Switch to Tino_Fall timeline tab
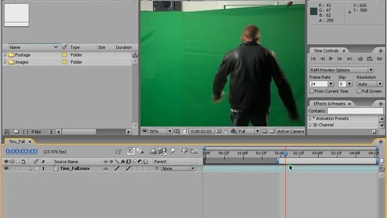The image size is (387, 218). tap(17, 142)
